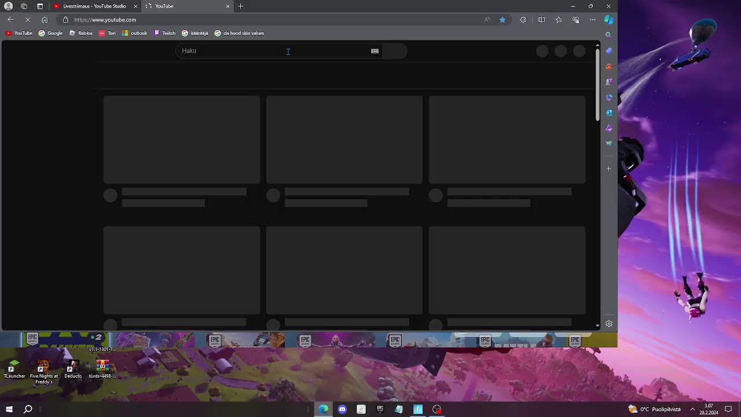
Task: Open the sidebar Tools briefcase icon
Action: coord(608,67)
